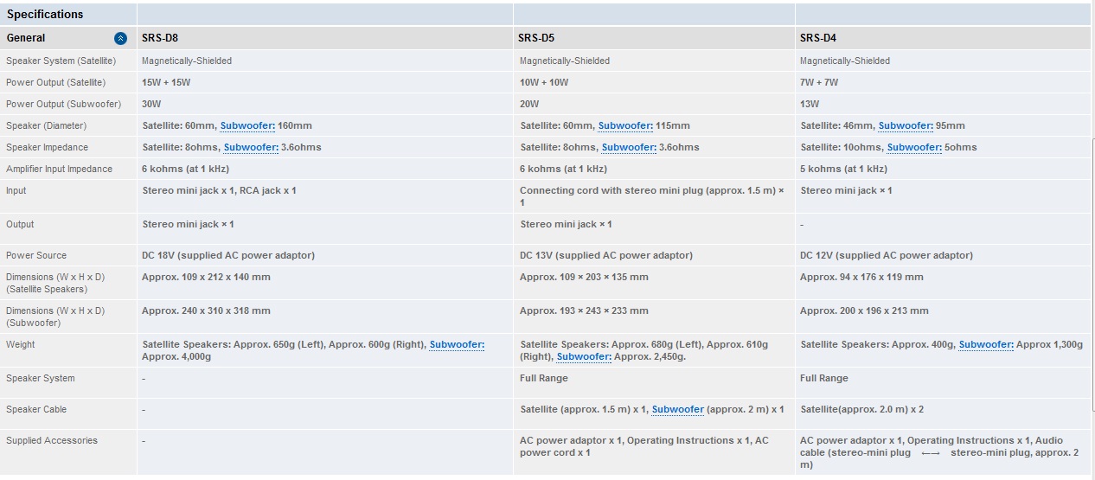Select Magnetically-Shielded value under SRS-D8

coord(187,61)
